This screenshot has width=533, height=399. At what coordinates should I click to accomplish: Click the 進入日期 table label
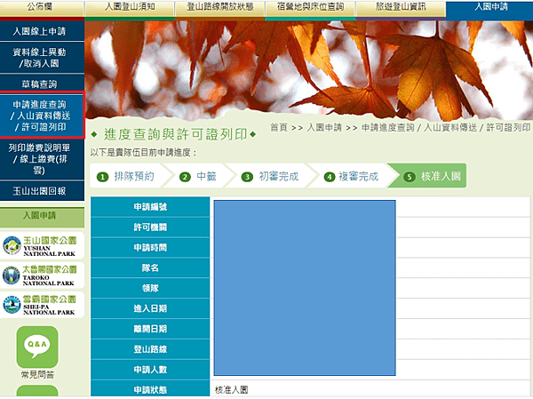click(150, 308)
